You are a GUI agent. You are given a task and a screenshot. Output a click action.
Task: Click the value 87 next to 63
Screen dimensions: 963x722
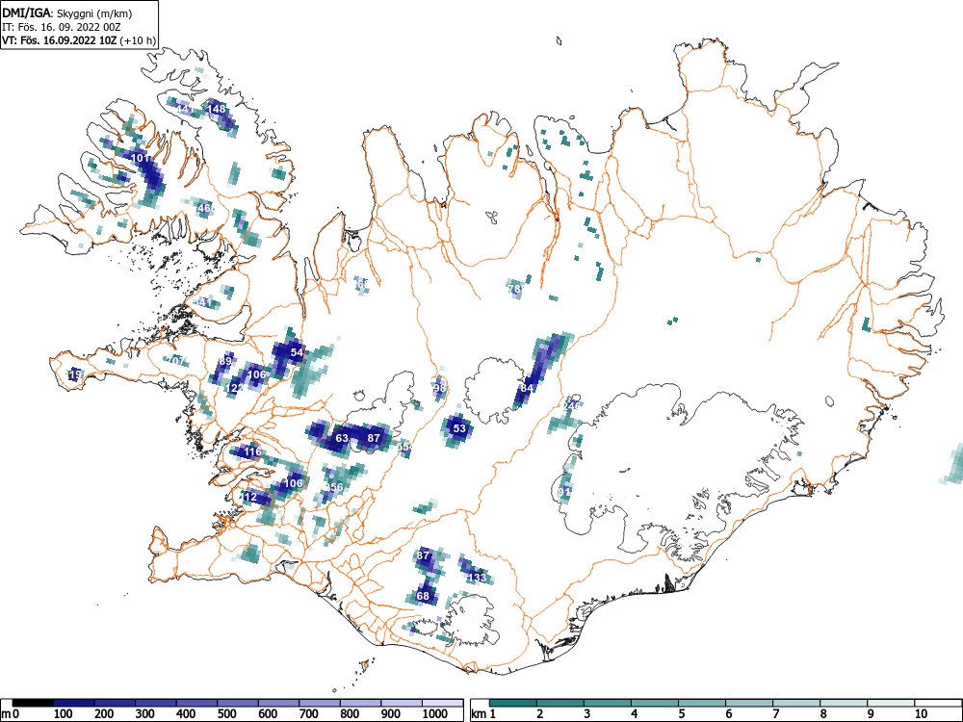point(374,438)
